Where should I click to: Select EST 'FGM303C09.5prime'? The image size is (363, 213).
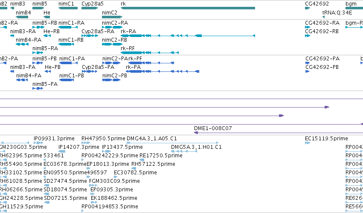tap(93, 185)
